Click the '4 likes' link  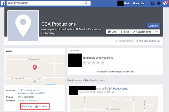[x=29, y=106]
